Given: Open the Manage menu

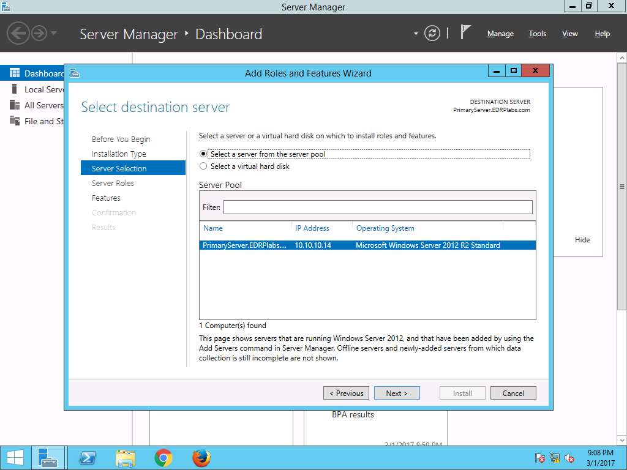Looking at the screenshot, I should pos(500,34).
